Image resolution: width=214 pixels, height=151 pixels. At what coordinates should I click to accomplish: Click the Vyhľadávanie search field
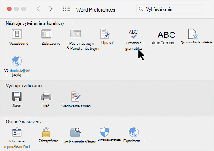coord(170,9)
